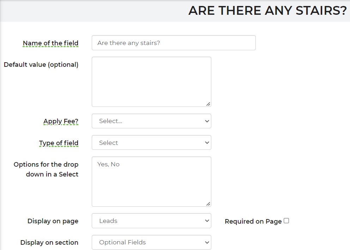Click the Name of the field input
This screenshot has width=350, height=250.
(x=174, y=43)
